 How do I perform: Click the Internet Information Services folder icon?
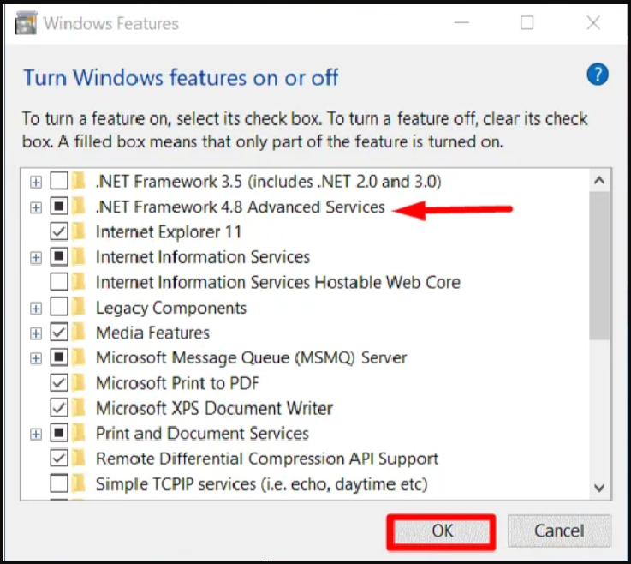click(x=80, y=257)
